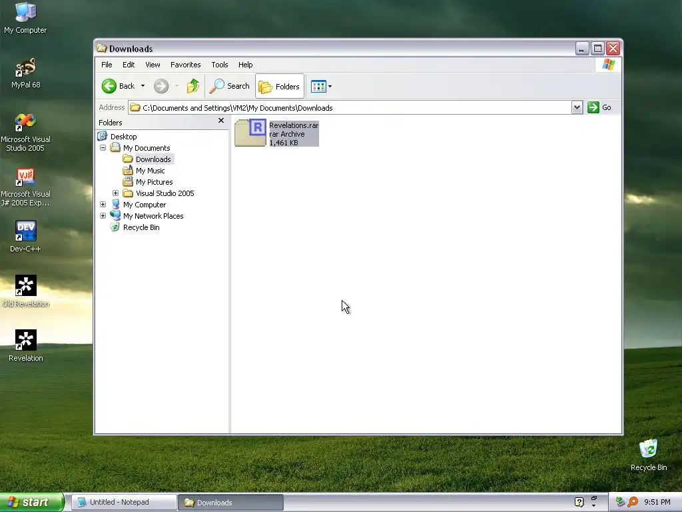Open the Tools menu
682x512 pixels.
(220, 65)
